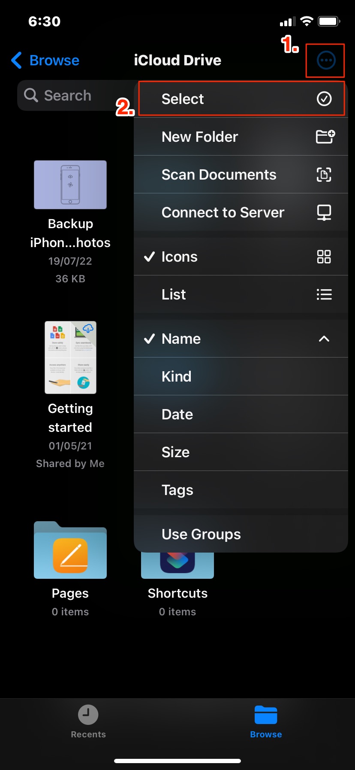This screenshot has width=355, height=770.
Task: Tap the ellipsis more options icon
Action: click(326, 60)
